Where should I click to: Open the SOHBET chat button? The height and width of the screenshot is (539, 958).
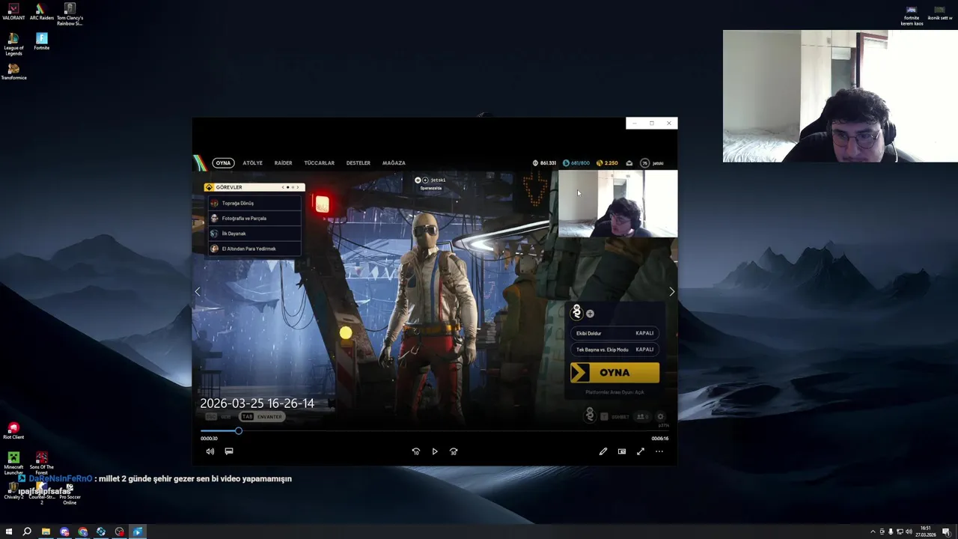click(x=616, y=417)
